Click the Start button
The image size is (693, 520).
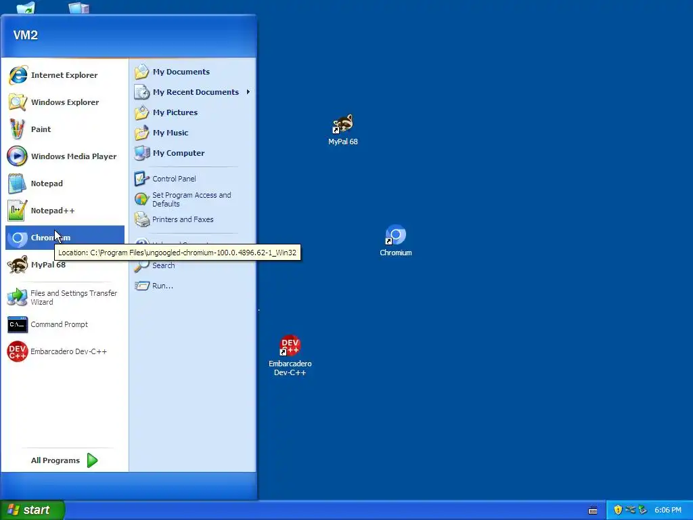click(32, 510)
